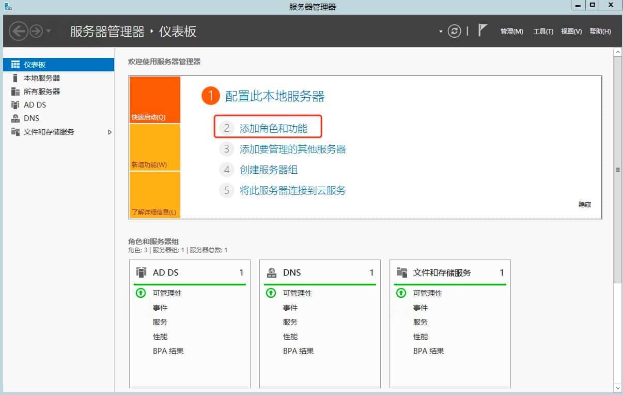Open 性能 in the DNS tile
Image resolution: width=623 pixels, height=395 pixels.
click(290, 337)
